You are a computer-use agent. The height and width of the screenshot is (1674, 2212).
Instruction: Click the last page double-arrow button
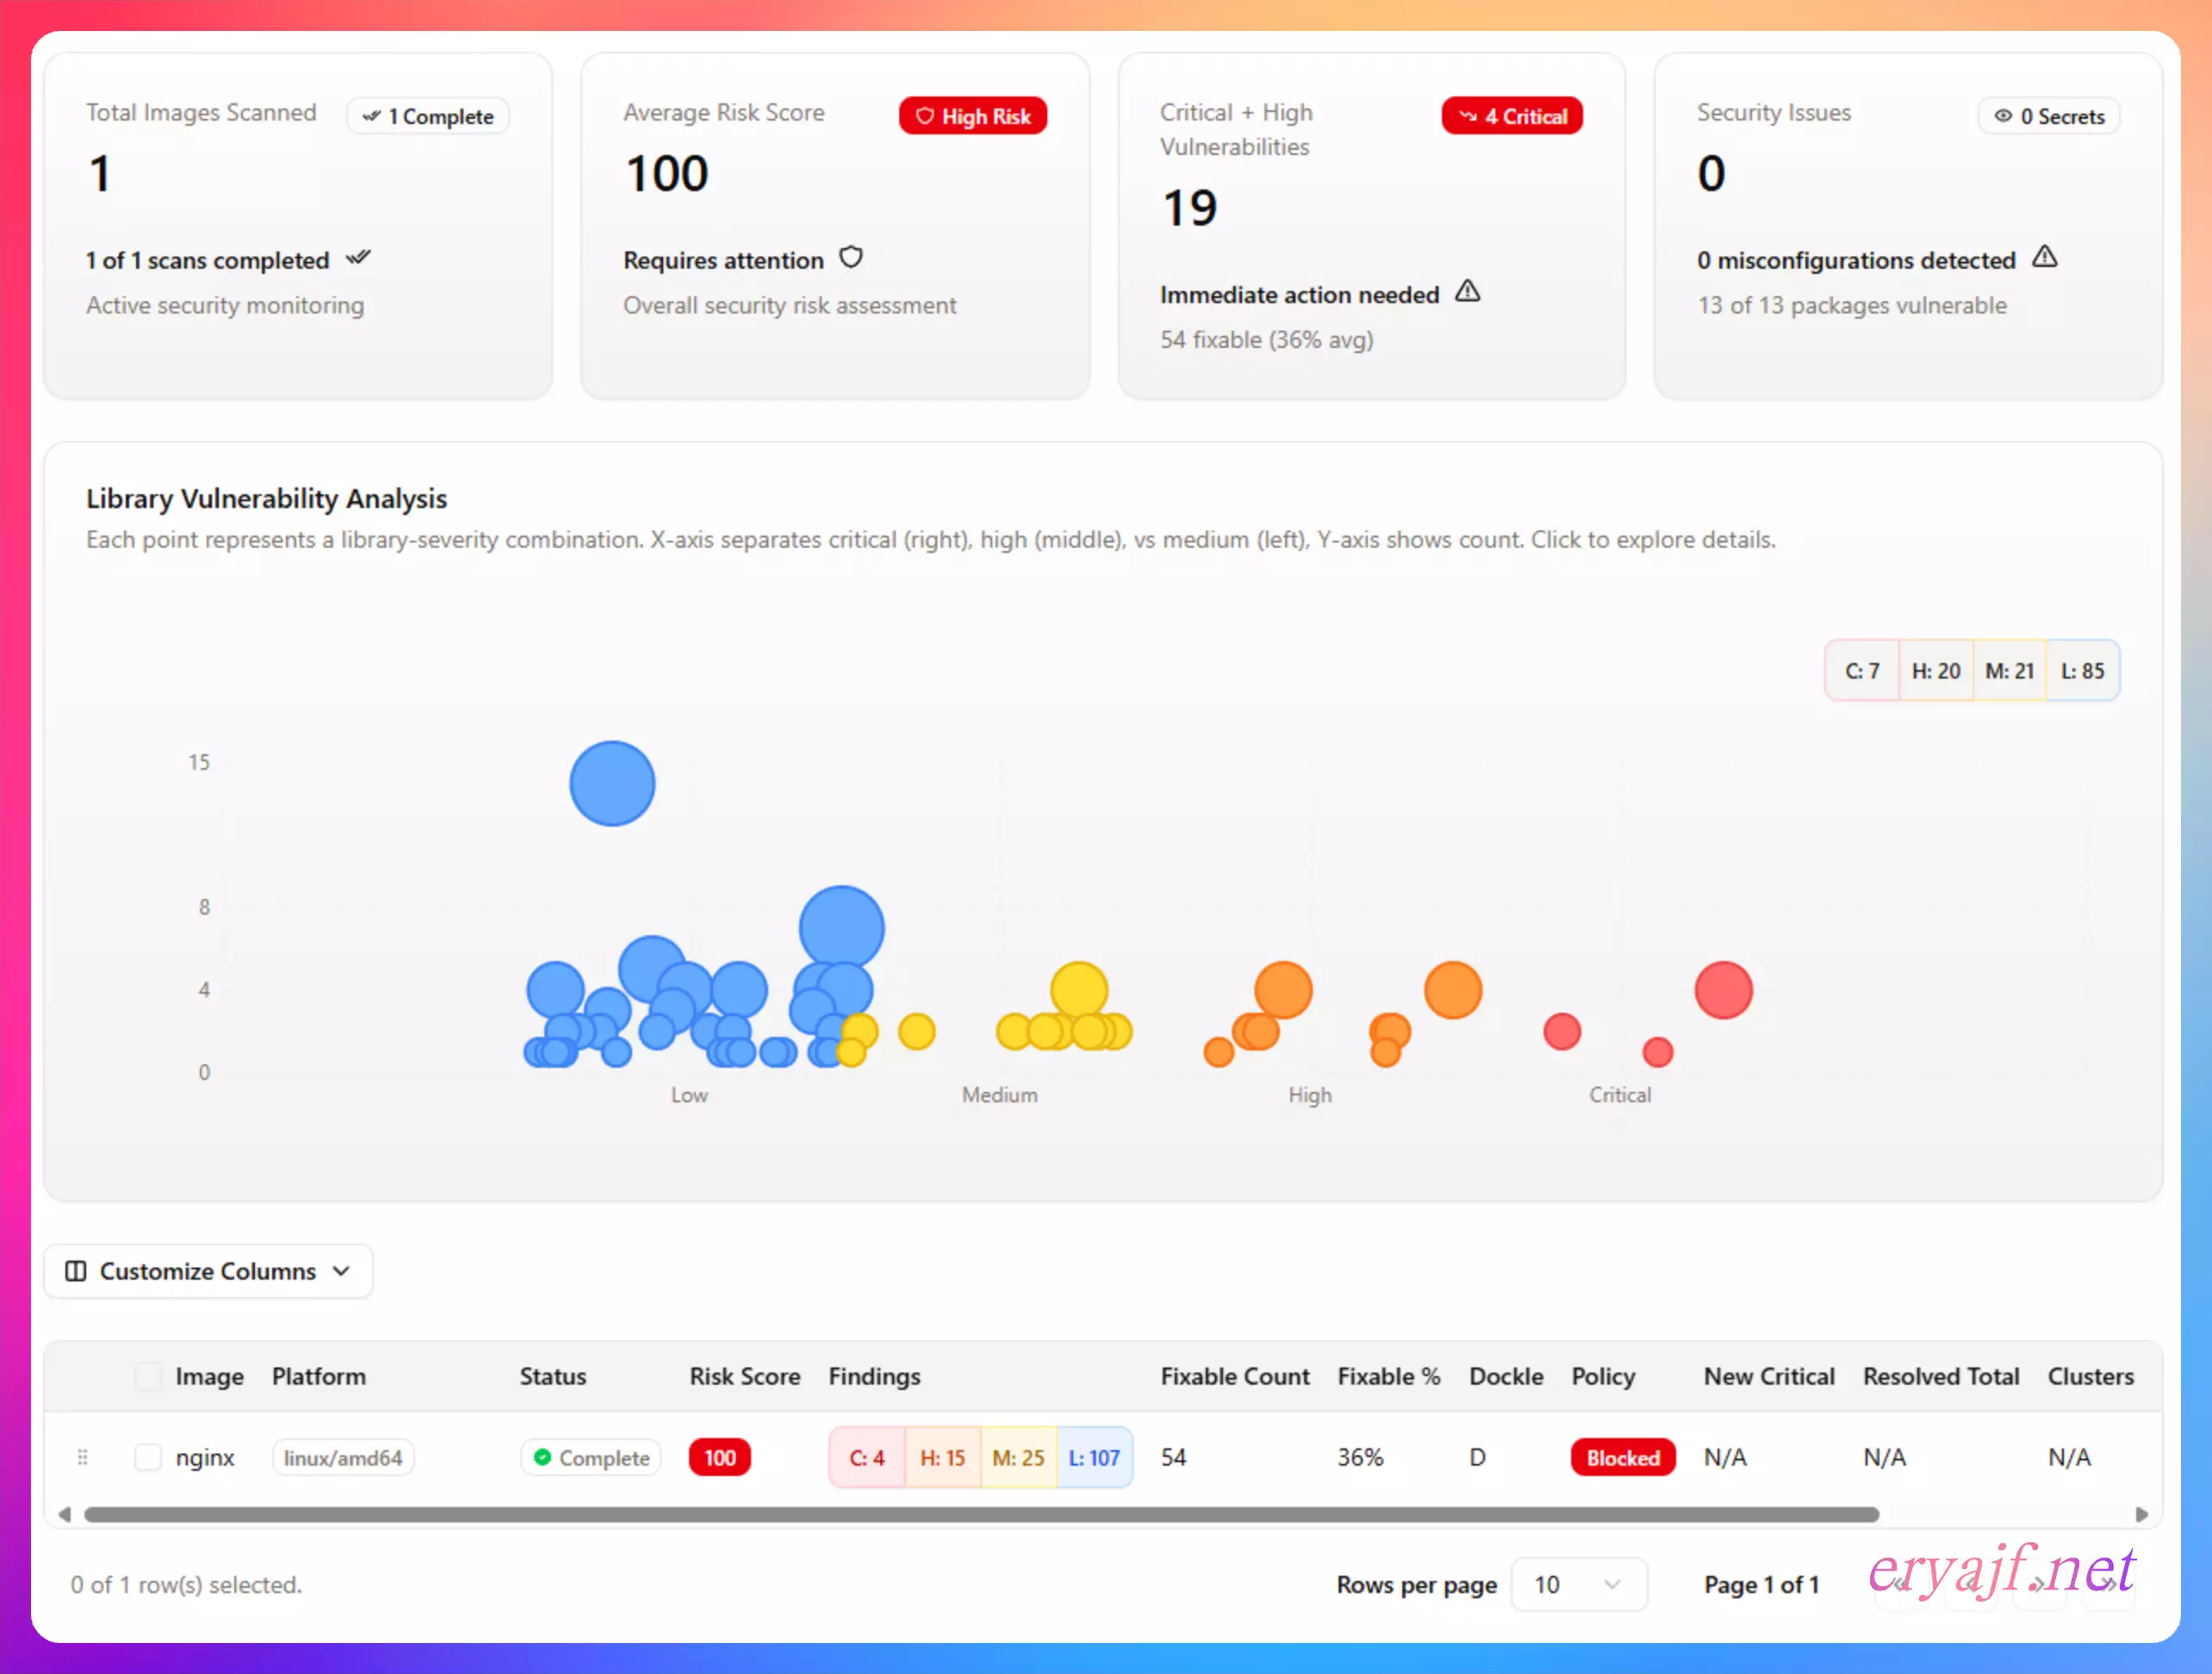pos(2109,1585)
